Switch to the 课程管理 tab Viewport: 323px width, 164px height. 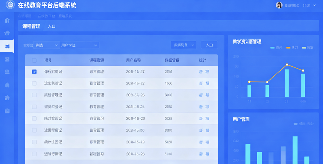[x=31, y=26]
